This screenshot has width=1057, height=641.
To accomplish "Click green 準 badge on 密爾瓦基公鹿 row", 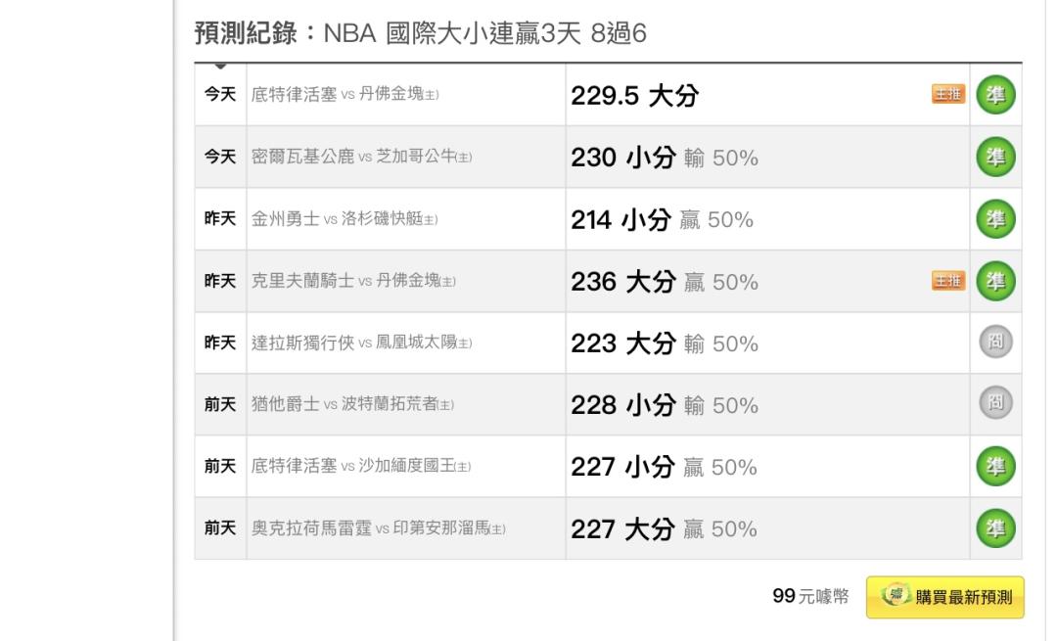I will pos(995,157).
